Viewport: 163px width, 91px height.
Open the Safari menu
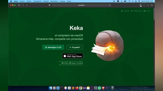tap(16, 1)
